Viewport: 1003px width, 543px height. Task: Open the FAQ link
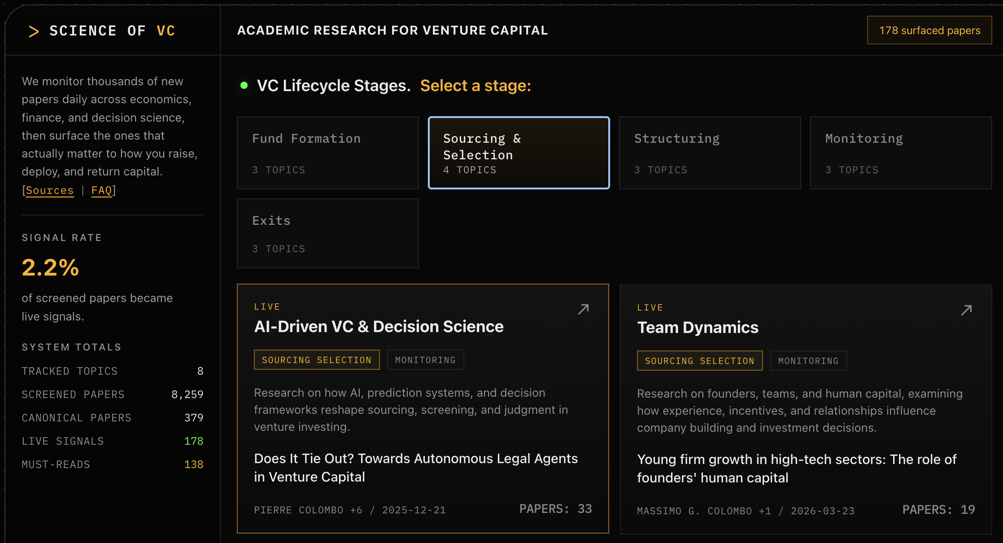(x=102, y=190)
